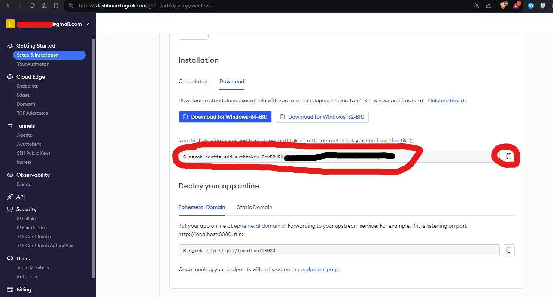Open the Help me find it link

447,100
